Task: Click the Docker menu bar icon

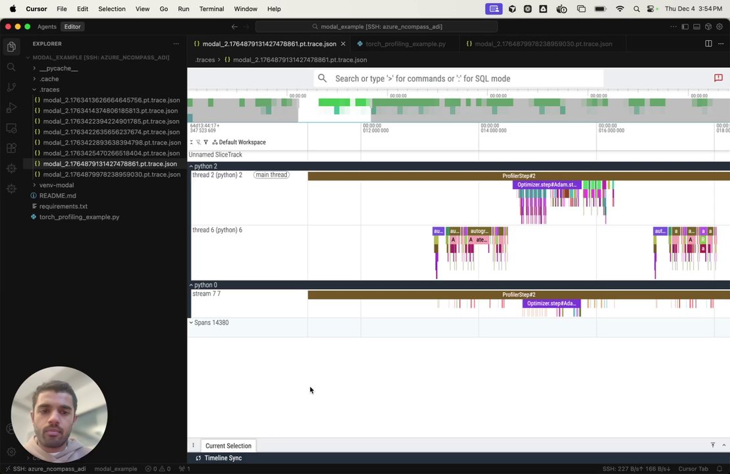Action: pyautogui.click(x=561, y=9)
